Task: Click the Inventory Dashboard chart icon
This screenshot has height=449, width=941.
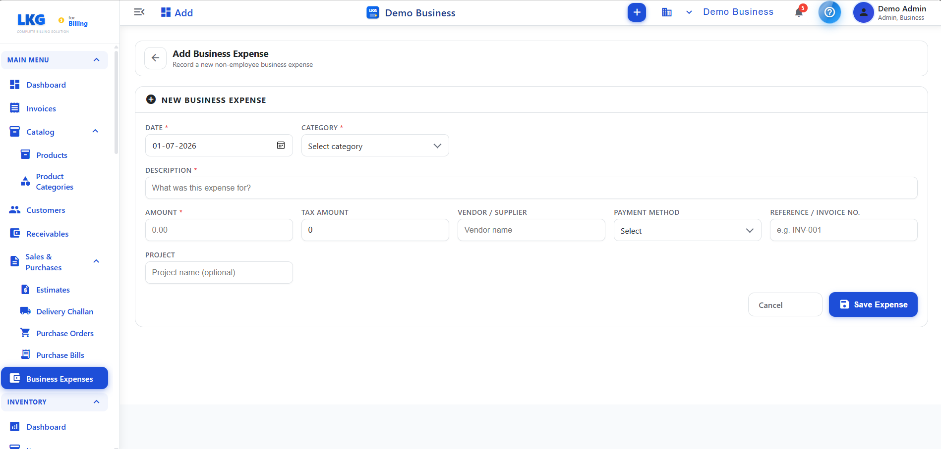Action: [x=15, y=427]
